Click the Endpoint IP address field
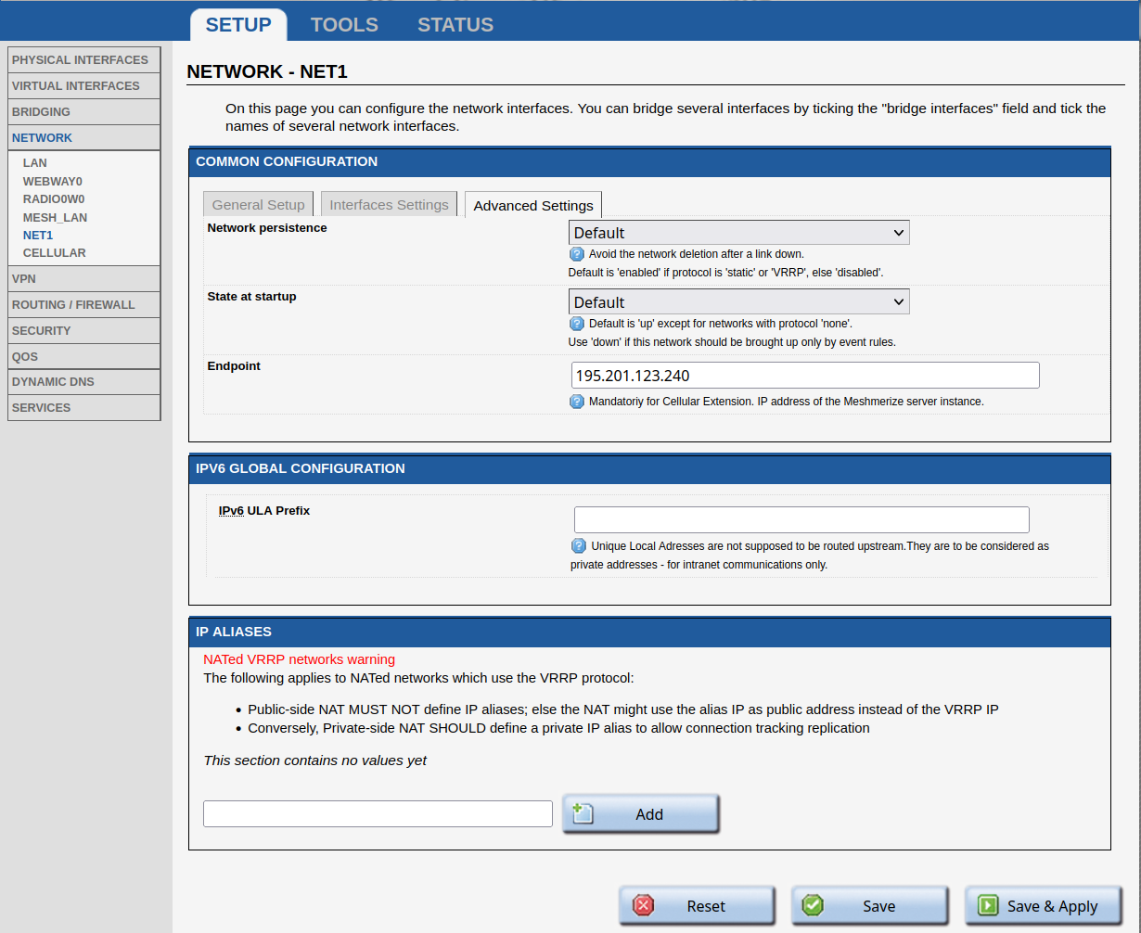Image resolution: width=1141 pixels, height=933 pixels. tap(804, 376)
